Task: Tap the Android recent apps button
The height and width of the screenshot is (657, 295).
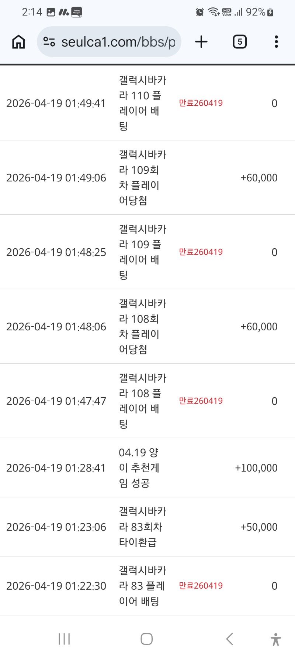Action: 64,639
